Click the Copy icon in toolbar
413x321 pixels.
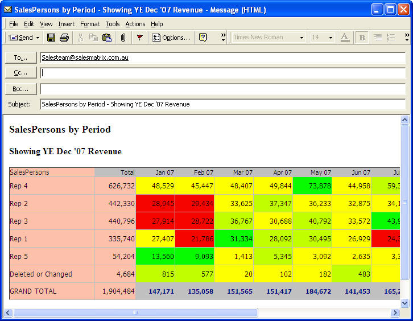point(93,38)
